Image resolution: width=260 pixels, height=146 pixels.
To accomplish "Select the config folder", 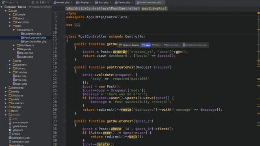I will [14, 92].
